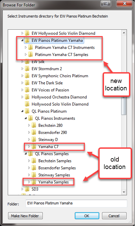The image size is (135, 226).
Task: Expand Yamaha C7 folder arrow
Action: tap(29, 147)
